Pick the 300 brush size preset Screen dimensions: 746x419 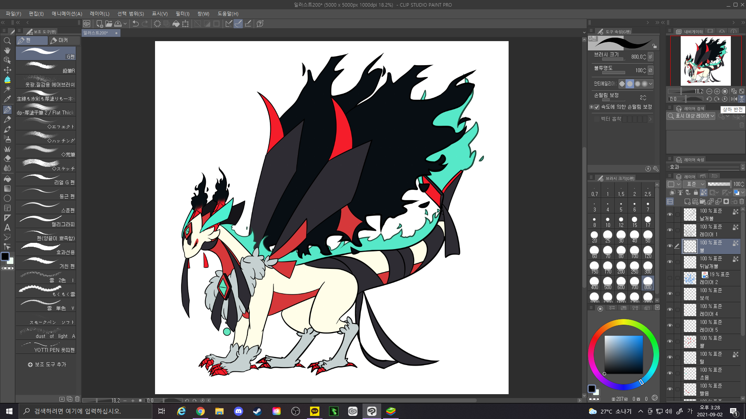[648, 267]
